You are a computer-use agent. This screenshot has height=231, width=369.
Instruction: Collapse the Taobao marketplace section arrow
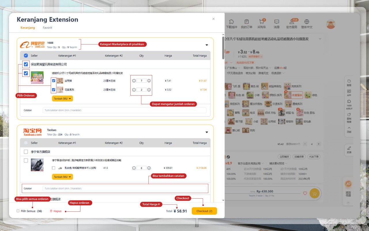[207, 132]
